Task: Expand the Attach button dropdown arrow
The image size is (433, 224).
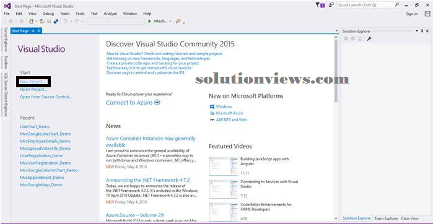Action: pyautogui.click(x=170, y=21)
